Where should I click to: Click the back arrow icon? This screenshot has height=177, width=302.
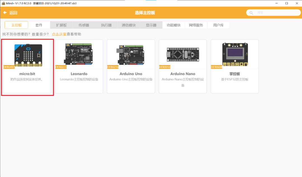(x=5, y=13)
